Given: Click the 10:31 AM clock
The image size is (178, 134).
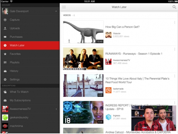Looking at the screenshot, I should pyautogui.click(x=89, y=2).
